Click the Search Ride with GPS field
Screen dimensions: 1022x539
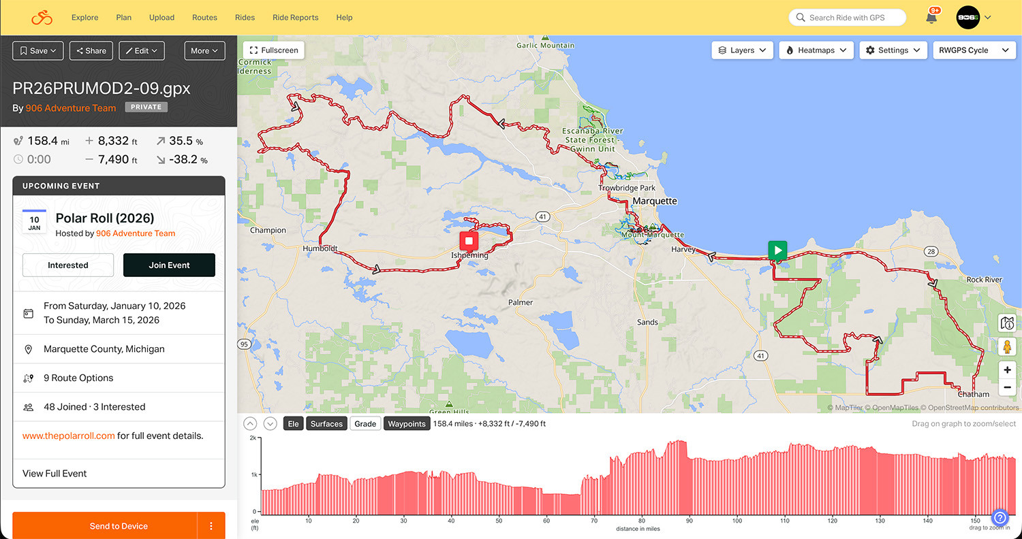pyautogui.click(x=848, y=18)
